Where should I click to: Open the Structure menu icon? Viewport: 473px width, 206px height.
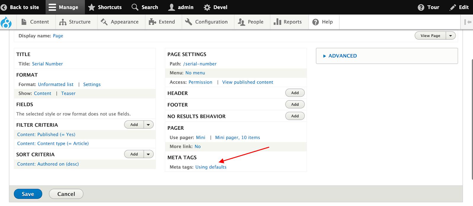pos(63,22)
